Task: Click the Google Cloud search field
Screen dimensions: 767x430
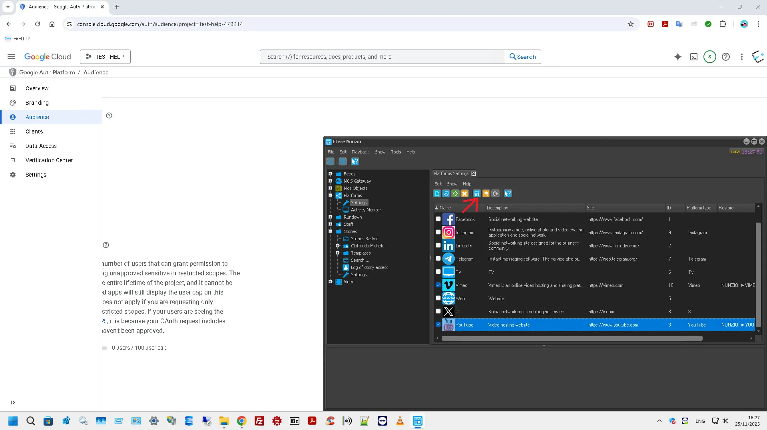Action: 382,57
